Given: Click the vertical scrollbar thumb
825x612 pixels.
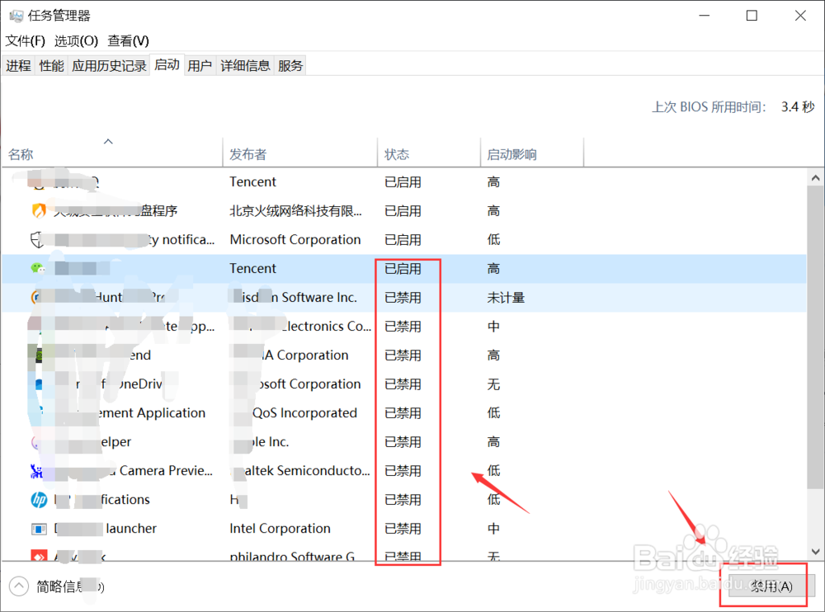Looking at the screenshot, I should pos(816,337).
